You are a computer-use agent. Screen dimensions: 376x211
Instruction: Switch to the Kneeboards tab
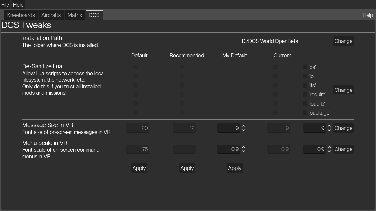(x=21, y=15)
